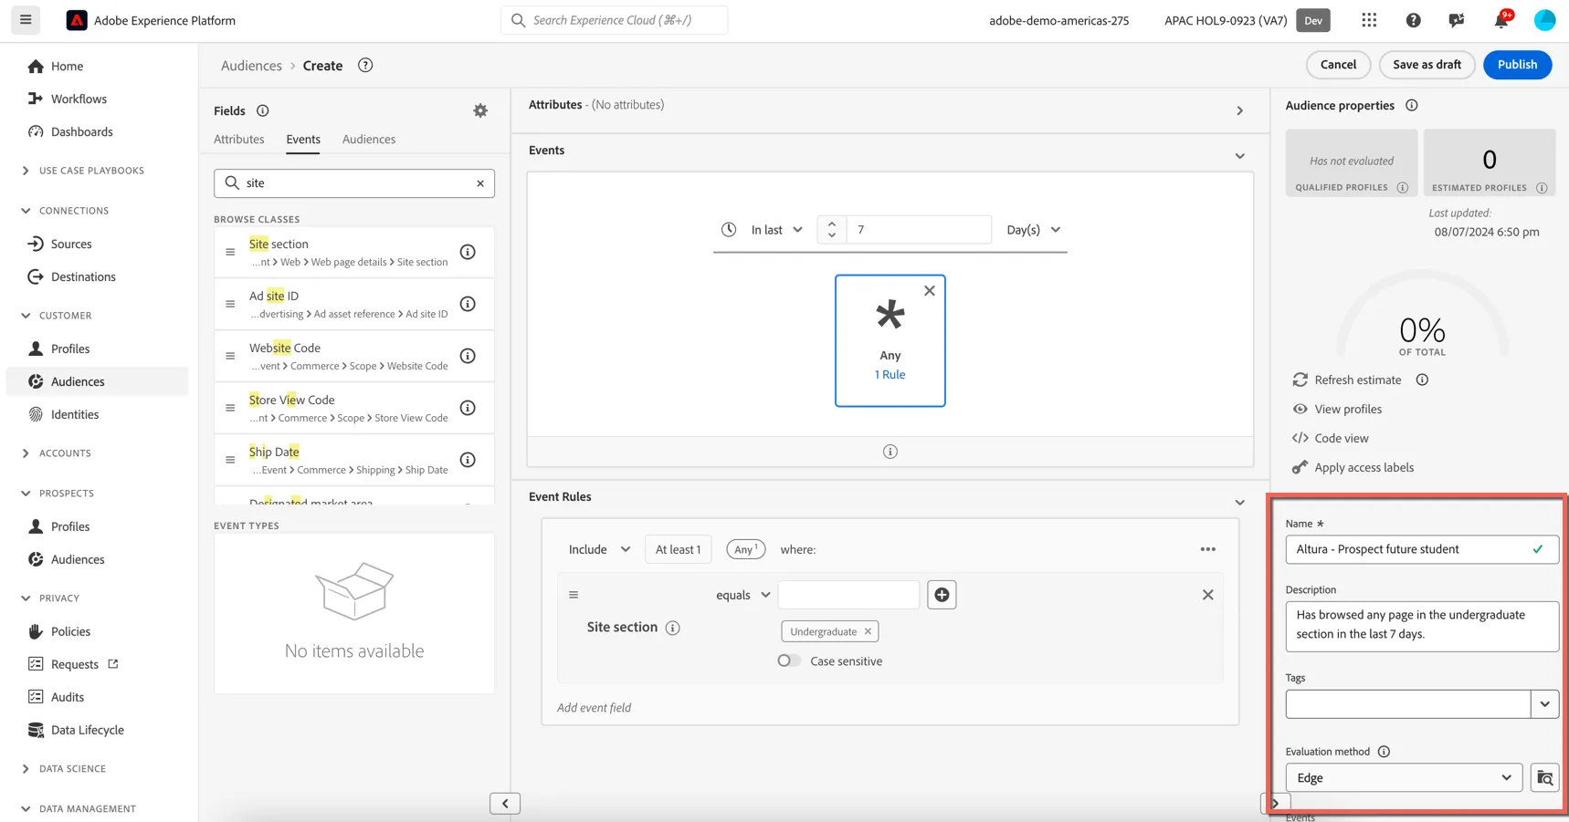Click the Cancel button
The width and height of the screenshot is (1569, 822).
[x=1338, y=65]
